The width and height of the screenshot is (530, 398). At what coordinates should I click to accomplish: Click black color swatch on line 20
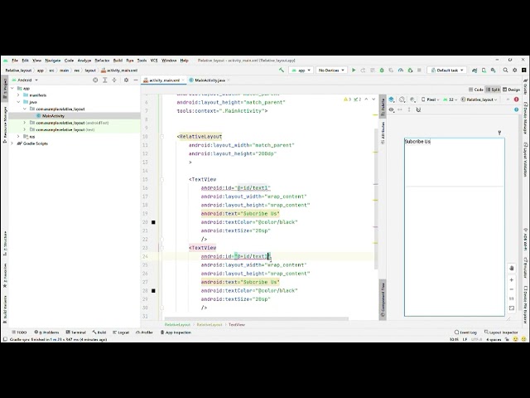coord(153,222)
